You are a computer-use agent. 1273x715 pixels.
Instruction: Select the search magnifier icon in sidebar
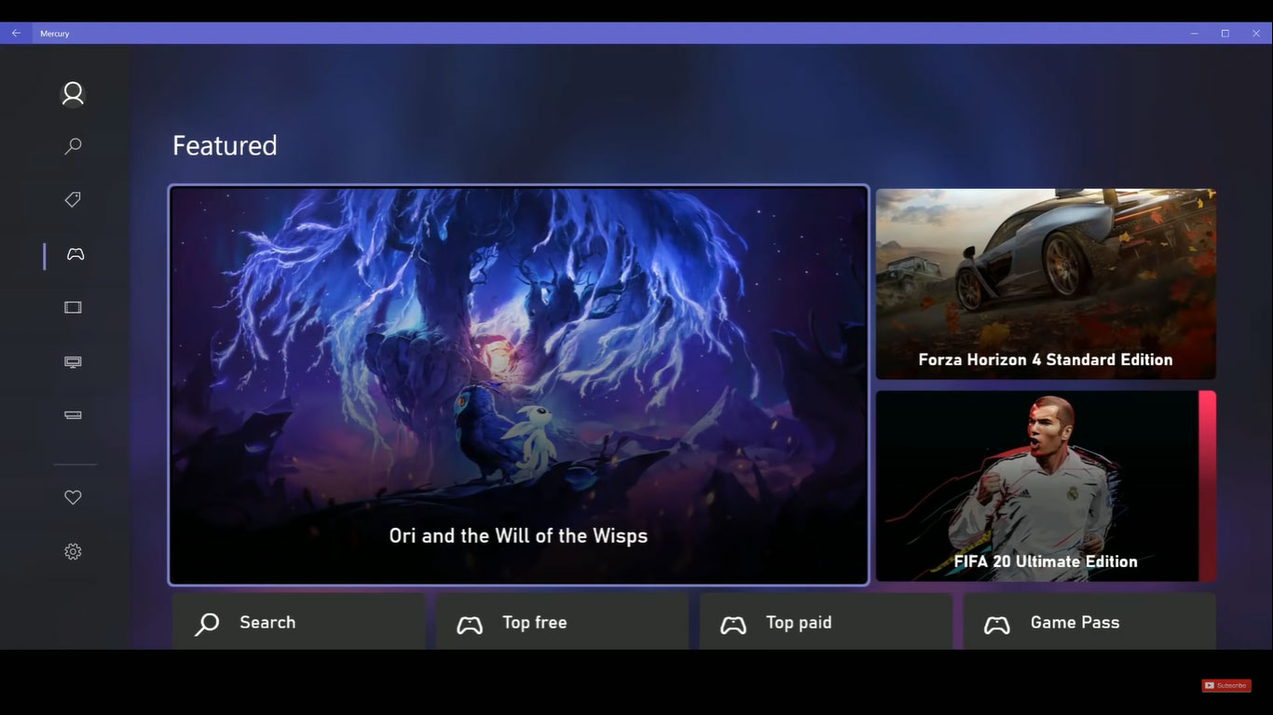72,146
